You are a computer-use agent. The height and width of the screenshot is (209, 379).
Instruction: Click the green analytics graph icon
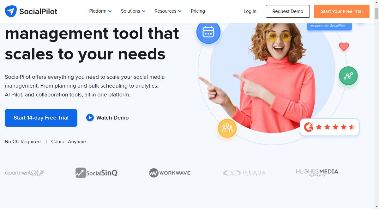(x=348, y=76)
